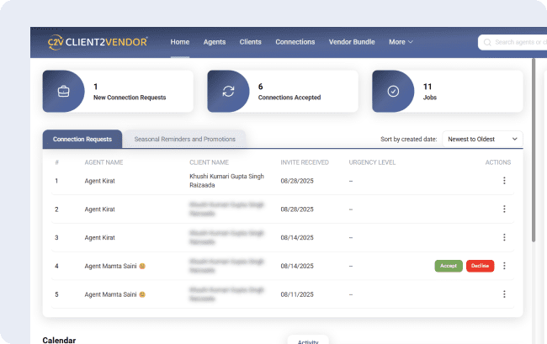Viewport: 547px width, 344px height.
Task: Click the checkmark circle icon for Jobs
Action: [x=393, y=91]
